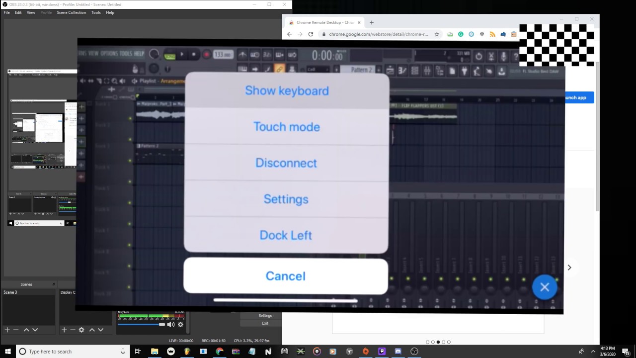Screen dimensions: 636x358
Task: Open the OBS File menu
Action: (x=7, y=12)
